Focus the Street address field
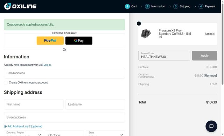224x136 pixels. (x=64, y=117)
